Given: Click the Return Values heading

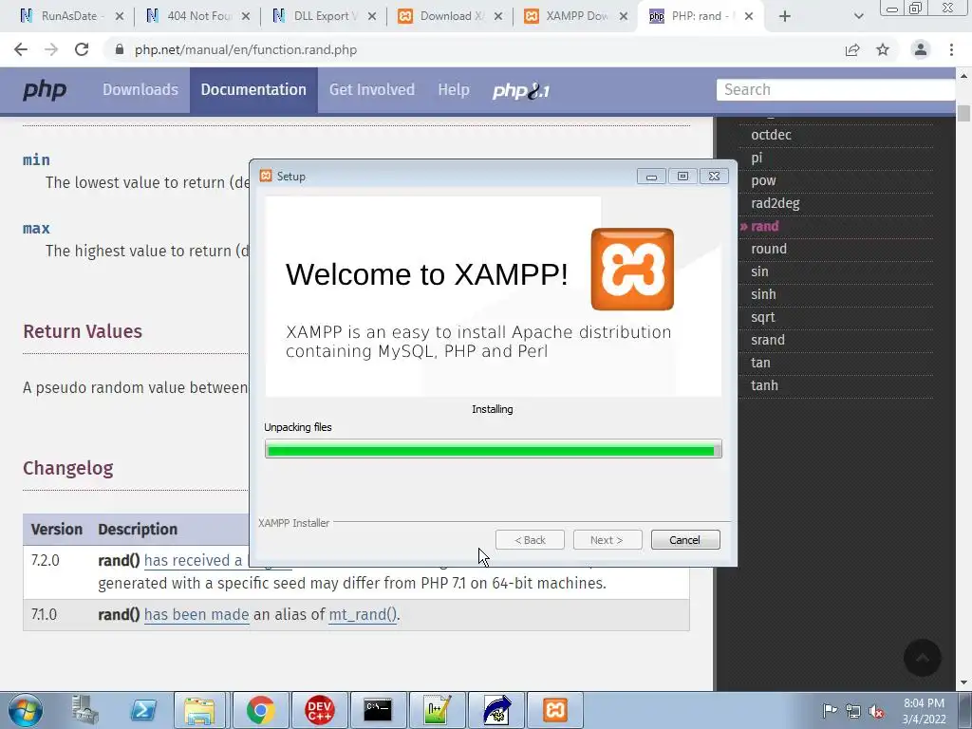Looking at the screenshot, I should pyautogui.click(x=83, y=331).
